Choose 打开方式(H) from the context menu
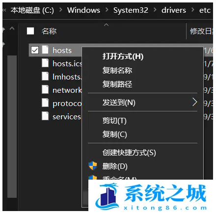216x214 pixels. click(123, 56)
